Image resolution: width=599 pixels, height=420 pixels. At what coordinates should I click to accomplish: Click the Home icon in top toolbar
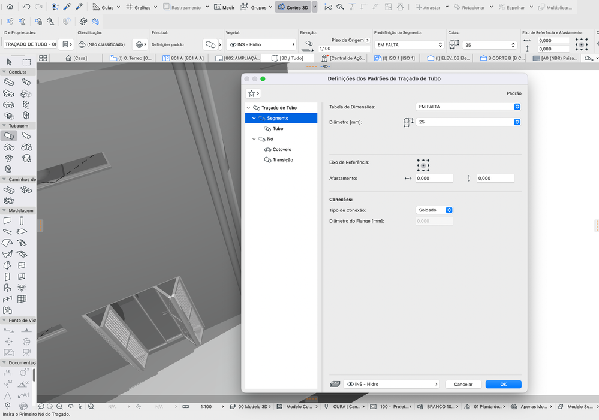tap(10, 7)
